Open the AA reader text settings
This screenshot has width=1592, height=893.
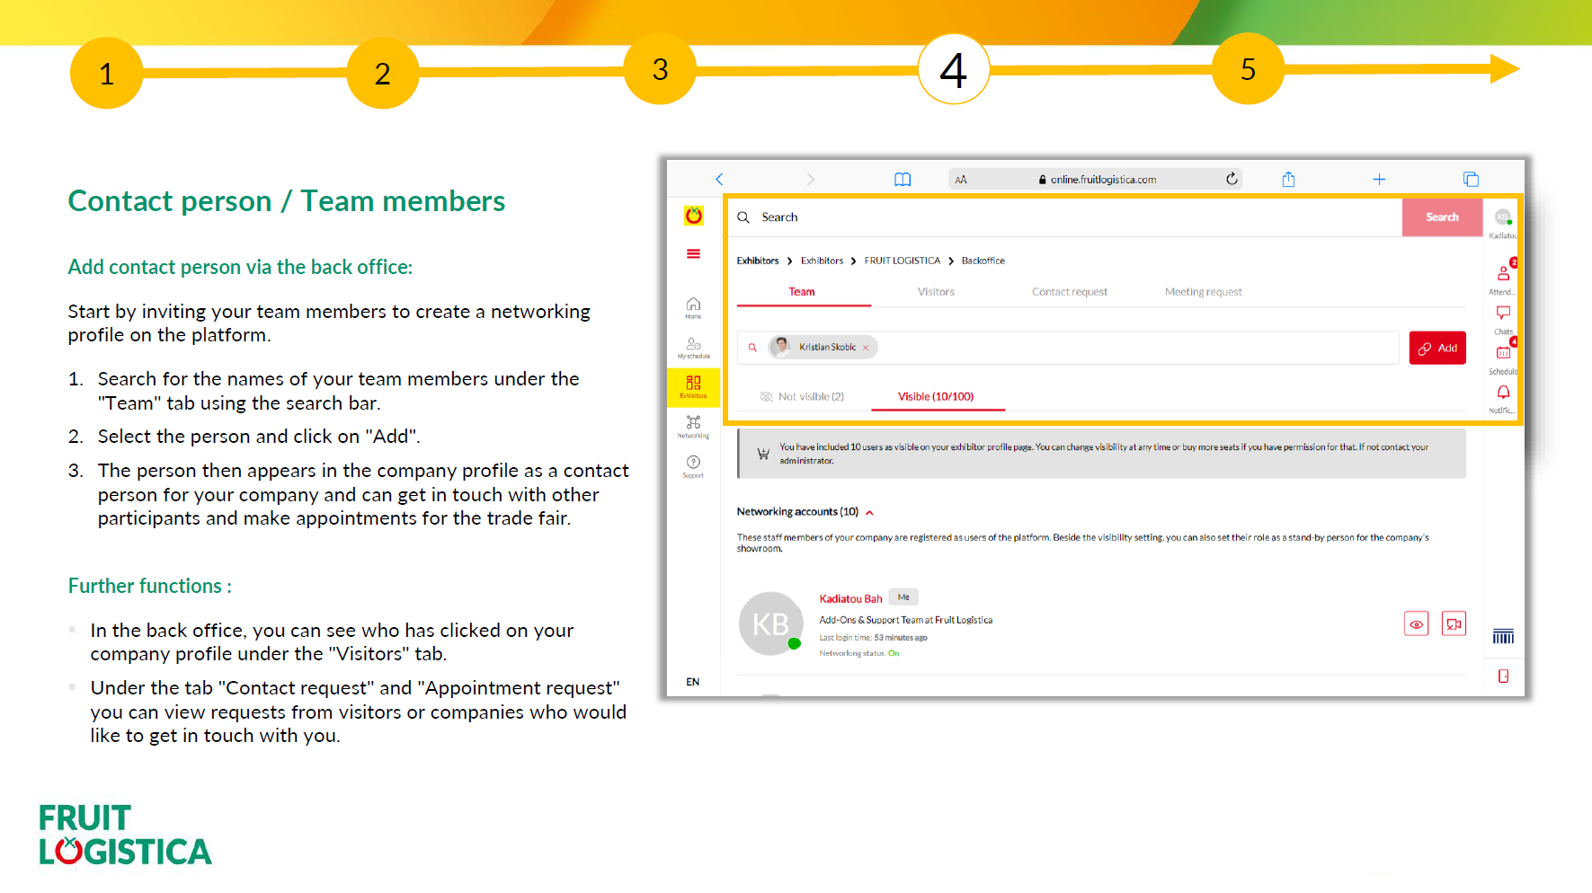[x=961, y=180]
